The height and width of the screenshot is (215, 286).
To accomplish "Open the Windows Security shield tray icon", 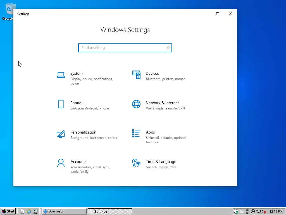I will tap(236, 211).
